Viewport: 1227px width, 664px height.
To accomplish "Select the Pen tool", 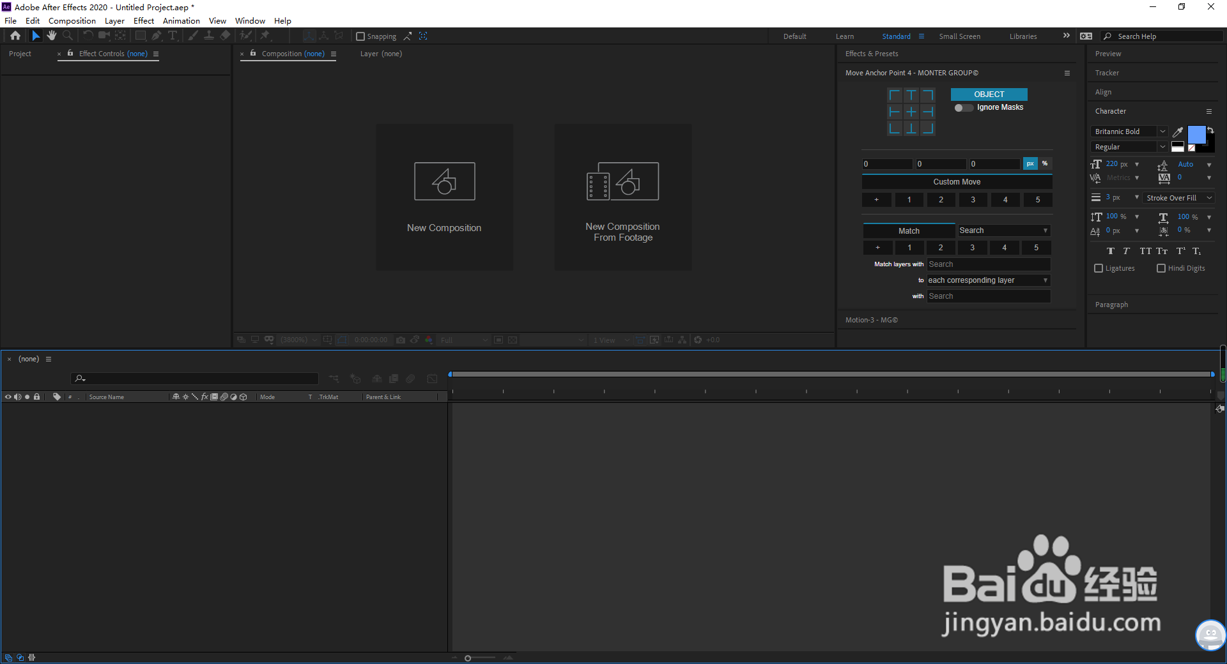I will point(157,36).
